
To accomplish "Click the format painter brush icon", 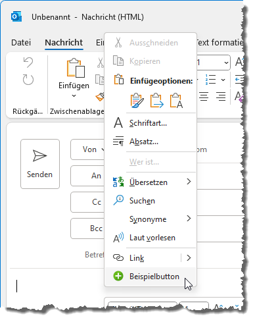I will [x=100, y=97].
